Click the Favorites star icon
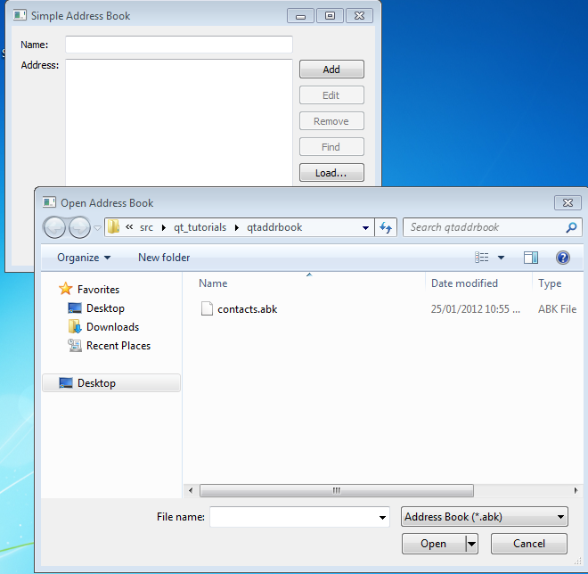Image resolution: width=588 pixels, height=574 pixels. point(66,289)
